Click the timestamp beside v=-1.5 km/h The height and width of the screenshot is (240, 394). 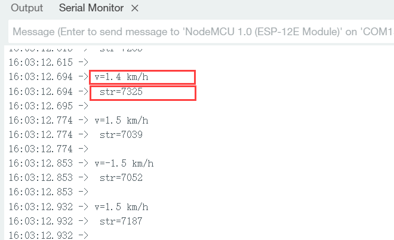click(x=41, y=163)
